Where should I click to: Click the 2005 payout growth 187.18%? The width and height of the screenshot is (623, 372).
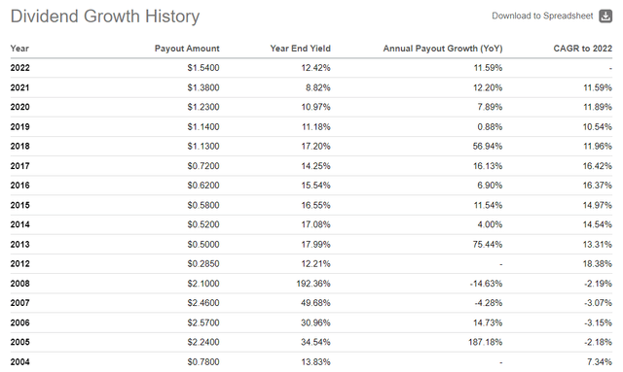(486, 342)
